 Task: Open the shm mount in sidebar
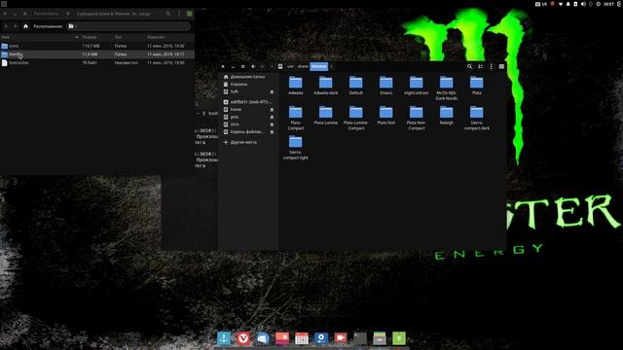(244, 124)
